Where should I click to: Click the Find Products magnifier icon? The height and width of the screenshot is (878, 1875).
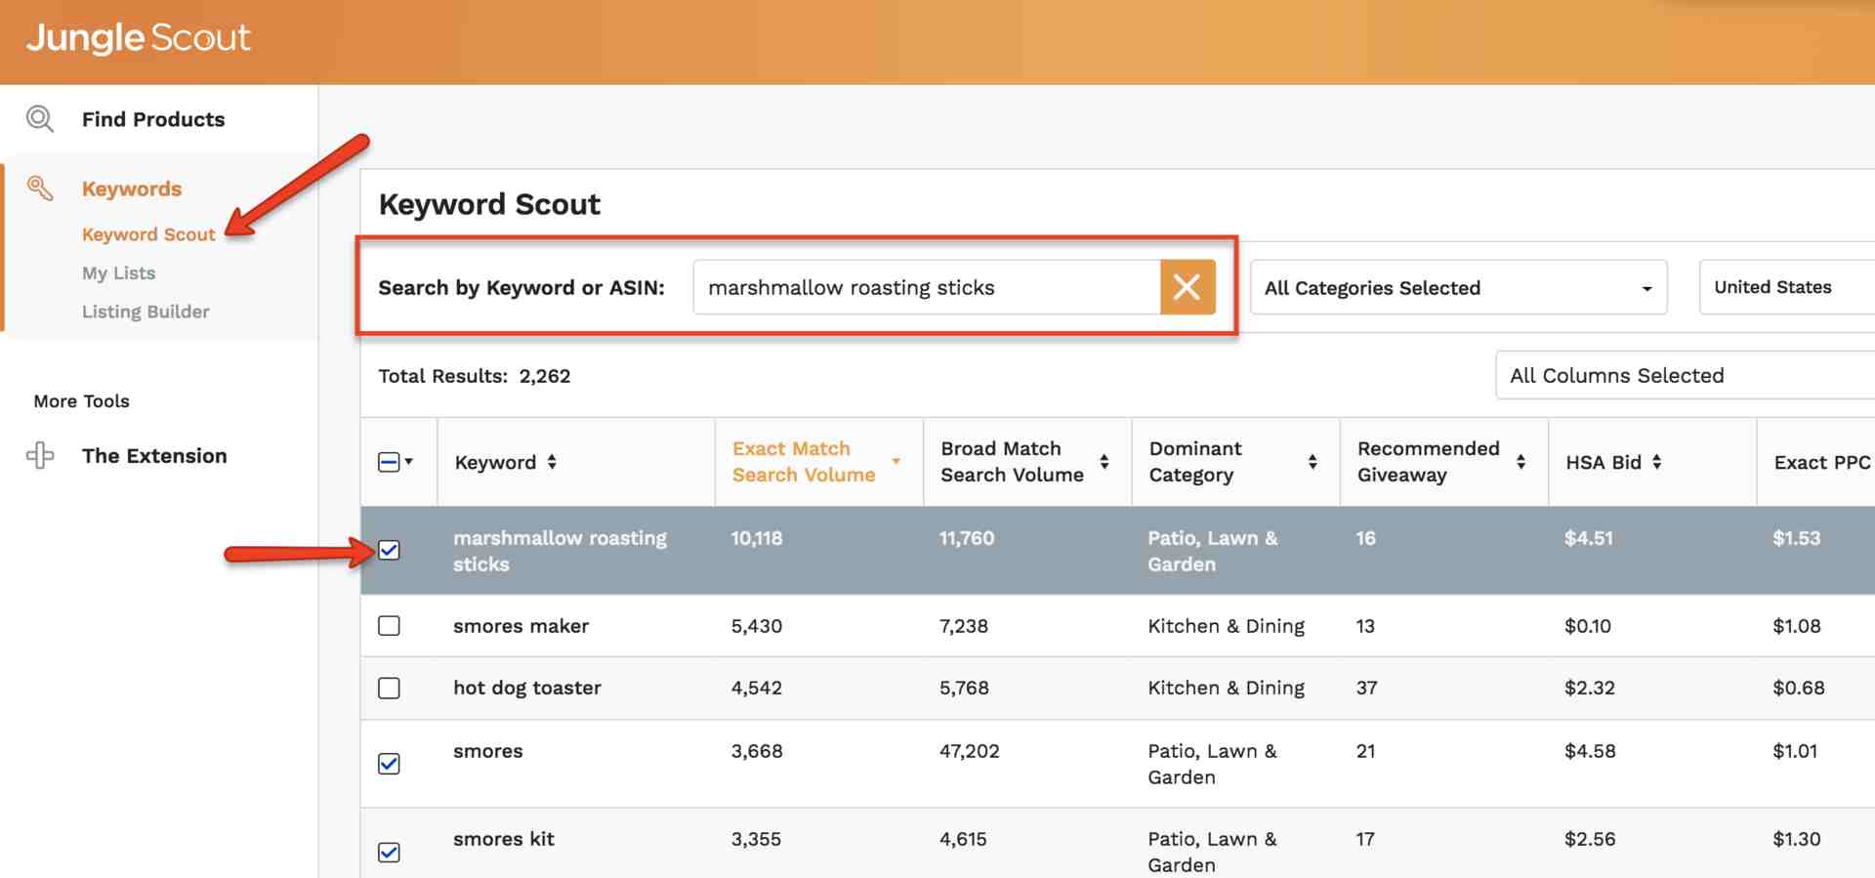click(x=40, y=119)
